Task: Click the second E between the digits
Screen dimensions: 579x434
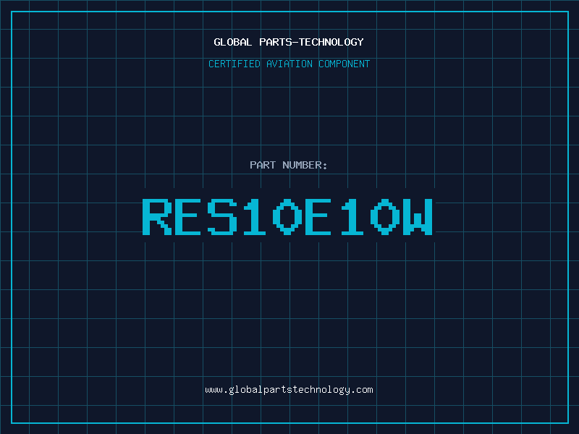Action: (321, 216)
